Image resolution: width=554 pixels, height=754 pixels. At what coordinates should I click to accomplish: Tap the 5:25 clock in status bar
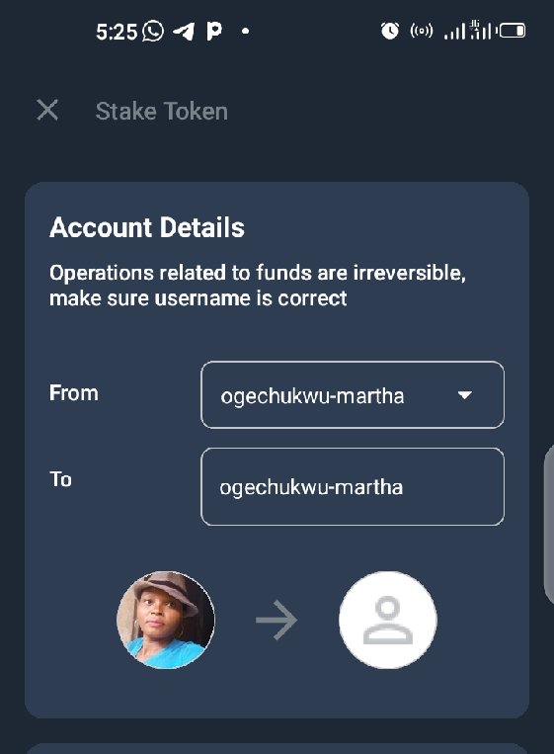117,32
